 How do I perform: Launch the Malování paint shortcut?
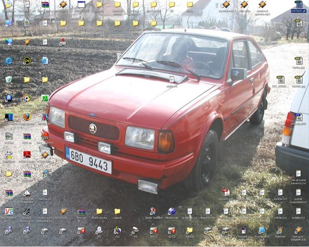[280, 230]
